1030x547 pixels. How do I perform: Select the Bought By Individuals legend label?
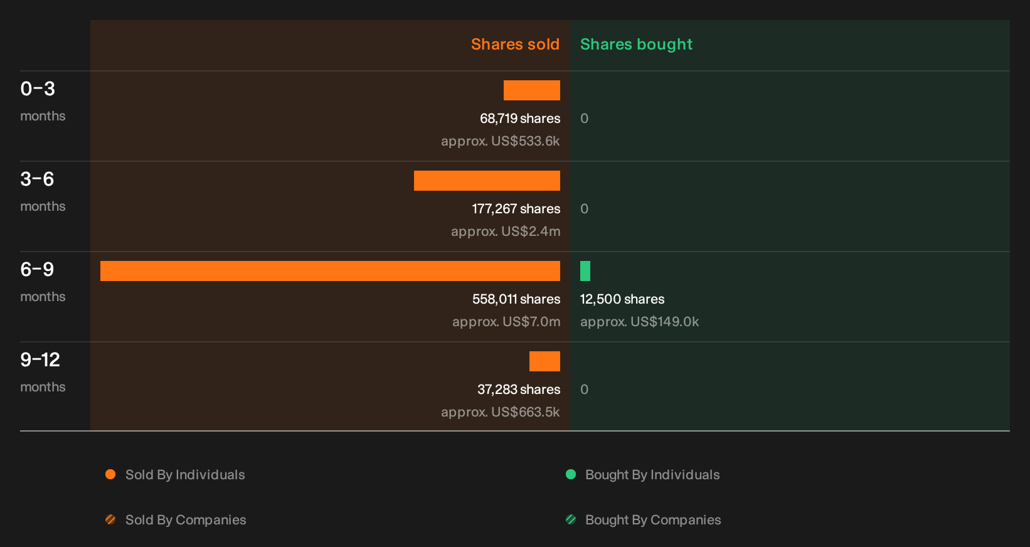(x=652, y=475)
